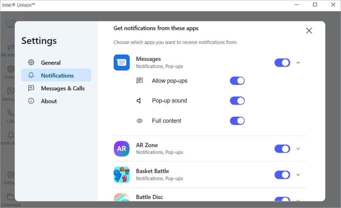Click the AR Zone app icon

[x=122, y=149]
